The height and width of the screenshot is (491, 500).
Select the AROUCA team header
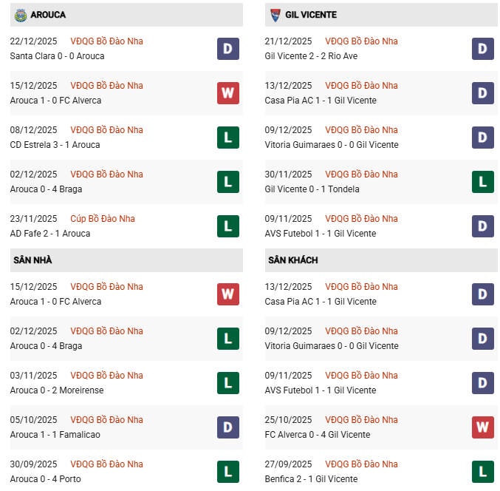point(48,15)
